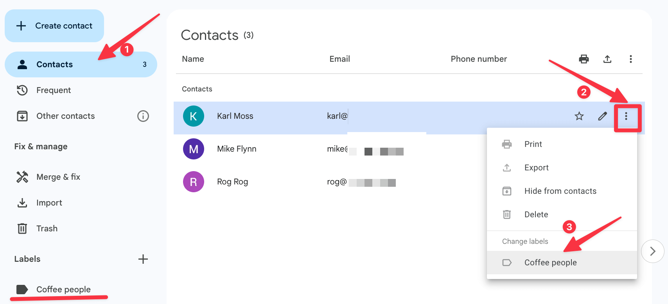The width and height of the screenshot is (668, 304).
Task: Open the Contacts list in sidebar
Action: point(81,64)
